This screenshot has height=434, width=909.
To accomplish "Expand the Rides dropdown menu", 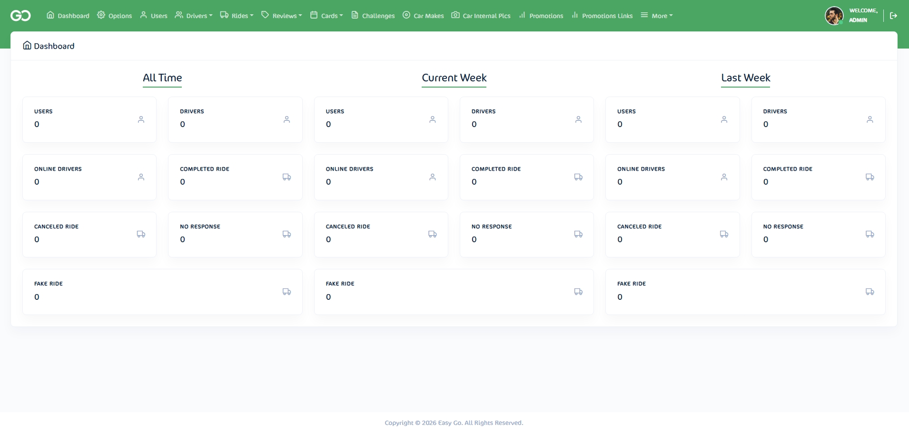I will 237,16.
